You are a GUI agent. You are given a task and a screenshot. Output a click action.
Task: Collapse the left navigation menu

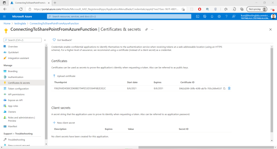(45, 40)
